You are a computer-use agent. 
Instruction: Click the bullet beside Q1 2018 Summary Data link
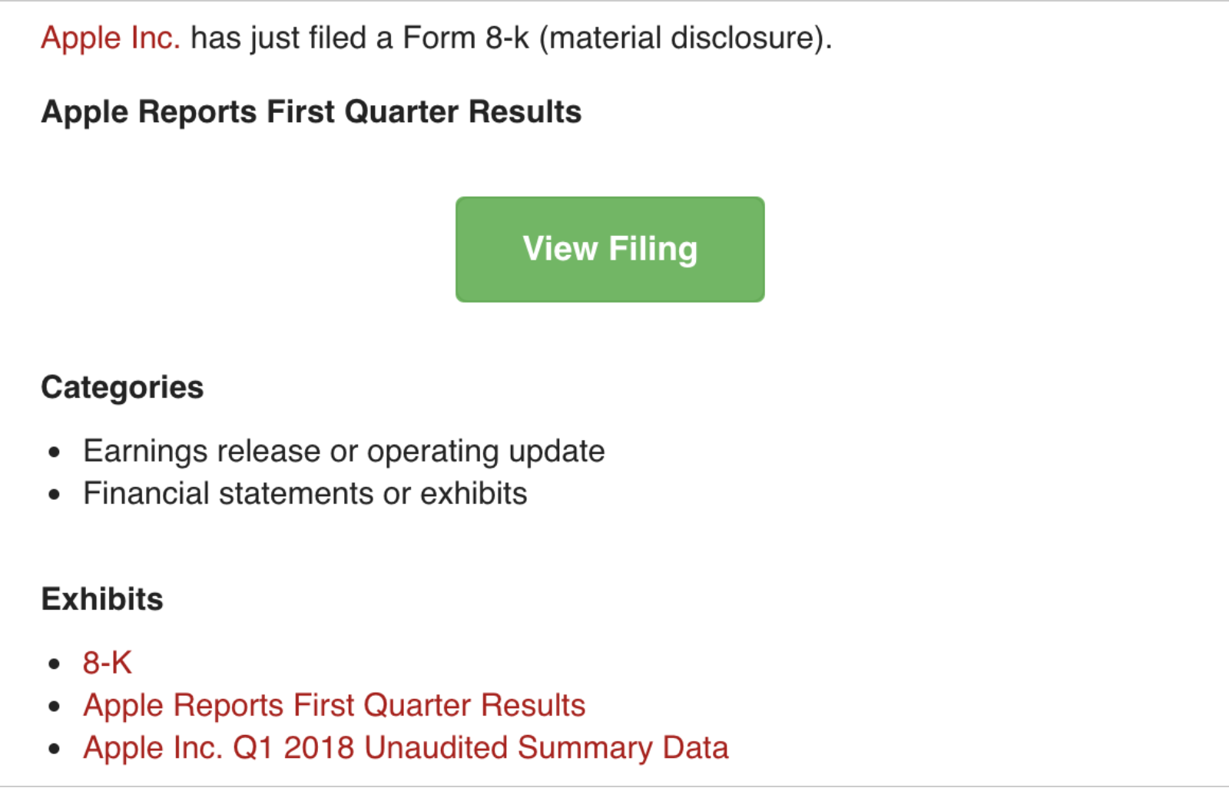coord(54,749)
